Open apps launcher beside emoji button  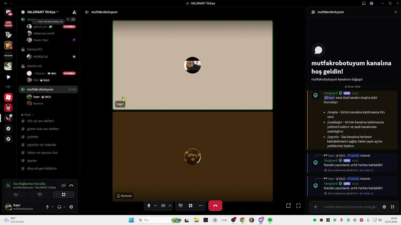[393, 207]
